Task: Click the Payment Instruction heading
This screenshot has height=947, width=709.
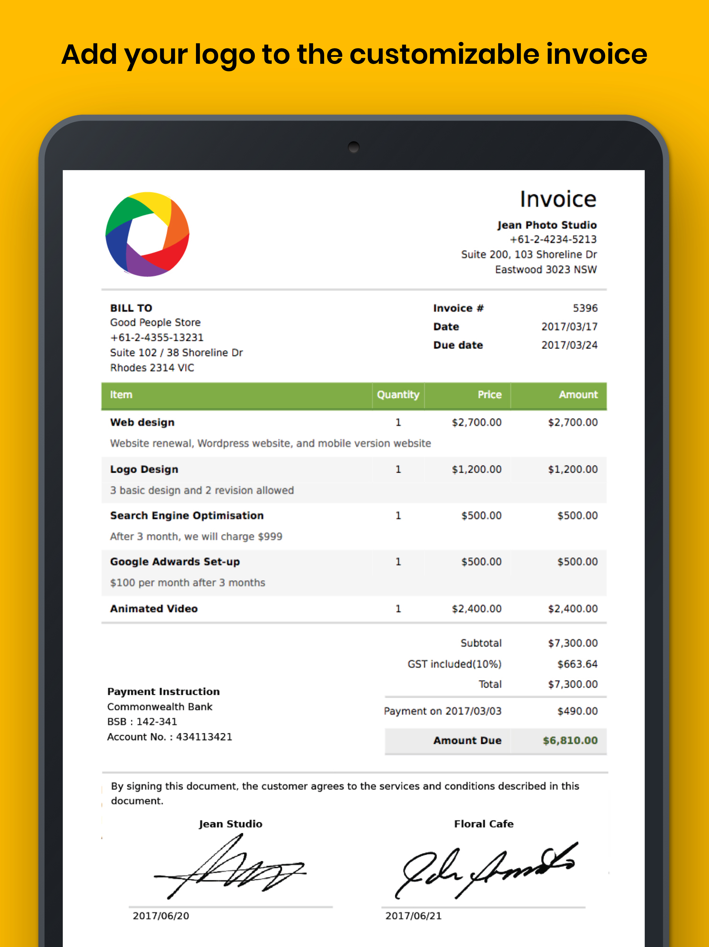Action: [163, 692]
